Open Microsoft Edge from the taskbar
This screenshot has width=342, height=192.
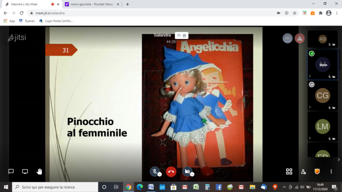tap(140, 187)
